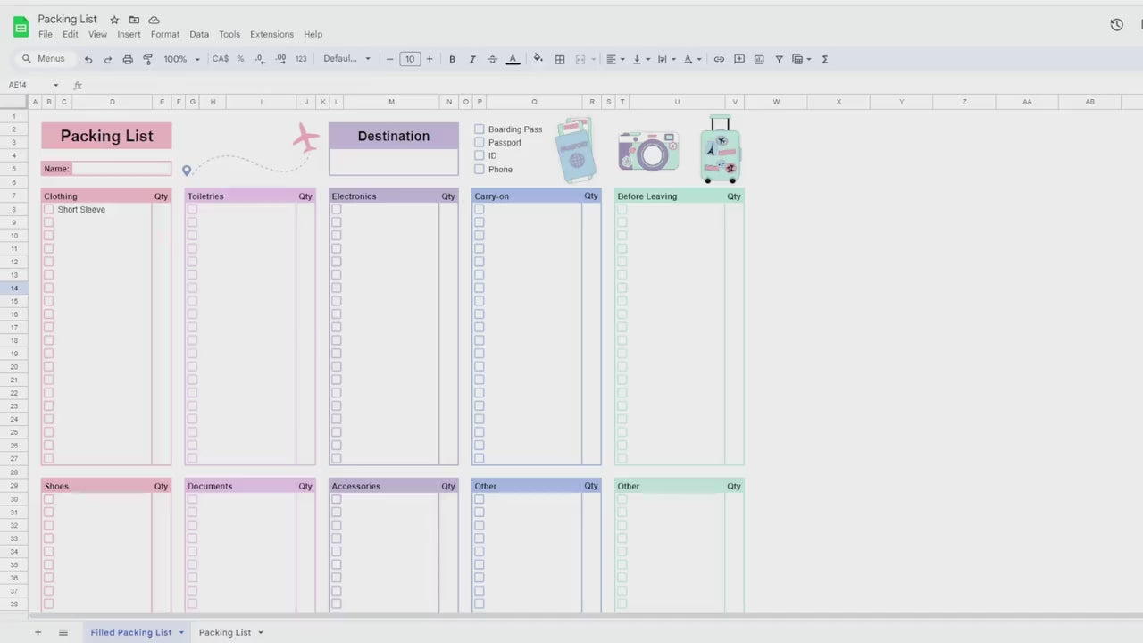Insert chart icon
The image size is (1143, 643).
click(759, 59)
